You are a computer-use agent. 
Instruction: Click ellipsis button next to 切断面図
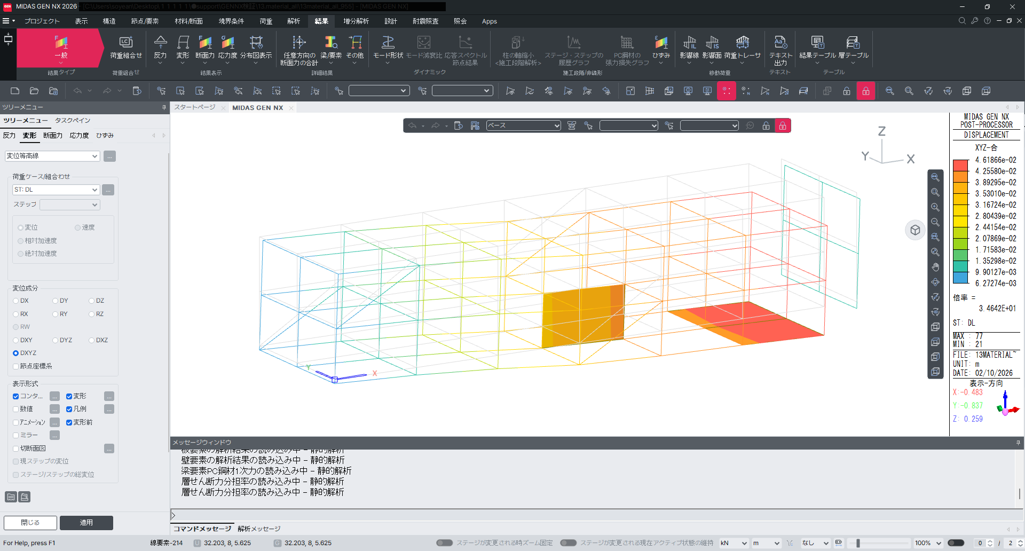click(x=109, y=448)
